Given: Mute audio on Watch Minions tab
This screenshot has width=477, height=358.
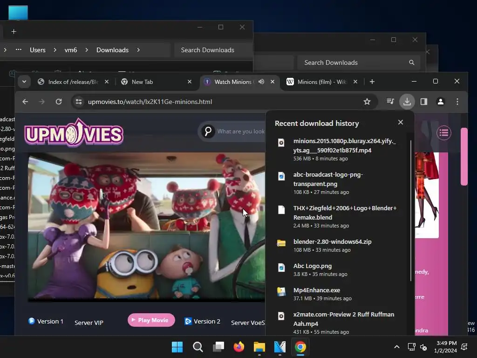Looking at the screenshot, I should pos(261,82).
